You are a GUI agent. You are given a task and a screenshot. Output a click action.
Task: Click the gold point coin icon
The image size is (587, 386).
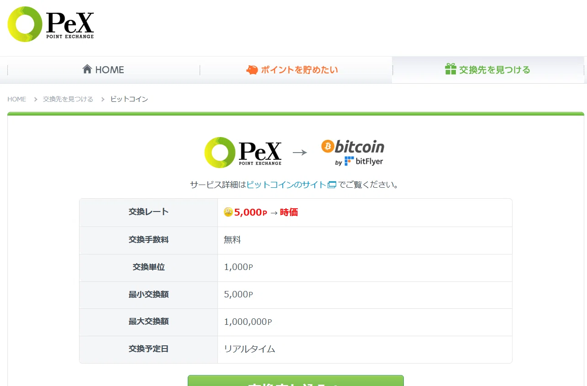pos(228,212)
